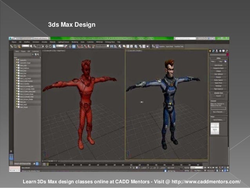The height and width of the screenshot is (188, 250).
Task: Toggle the 3D Snaps button
Action: [78, 46]
